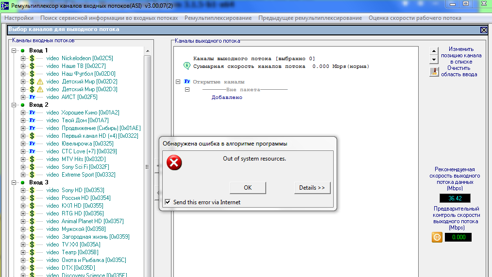The height and width of the screenshot is (277, 492).
Task: Click the Fr icon beside Ювелирочка
Action: point(32,144)
